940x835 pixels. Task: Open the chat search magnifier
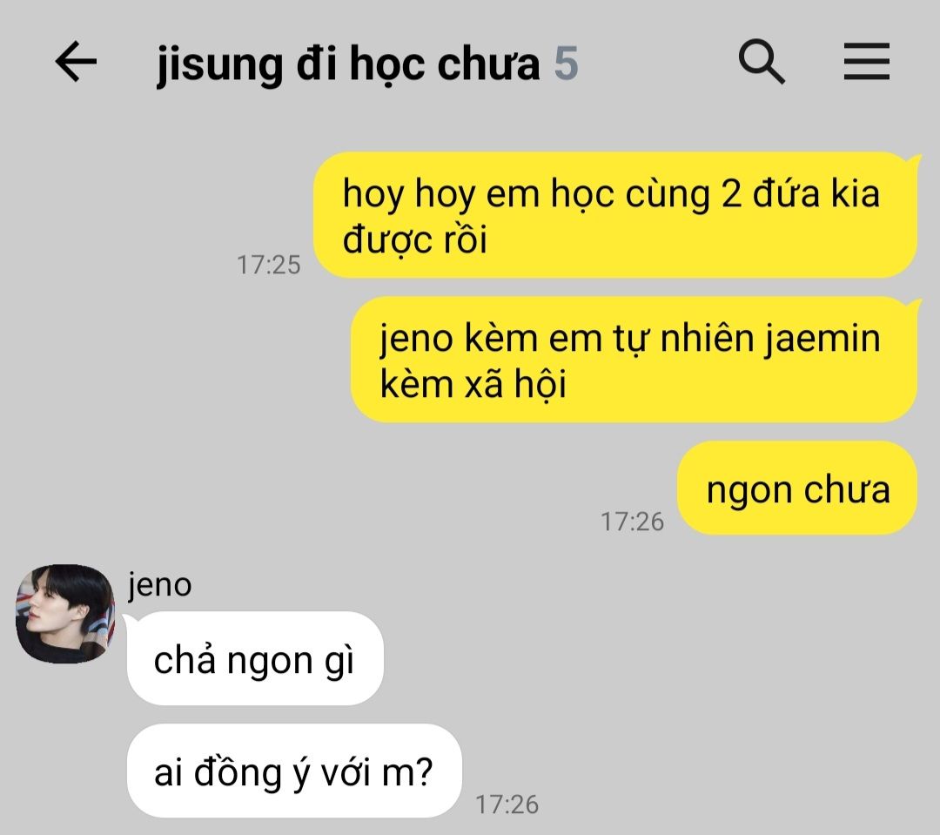[x=762, y=62]
